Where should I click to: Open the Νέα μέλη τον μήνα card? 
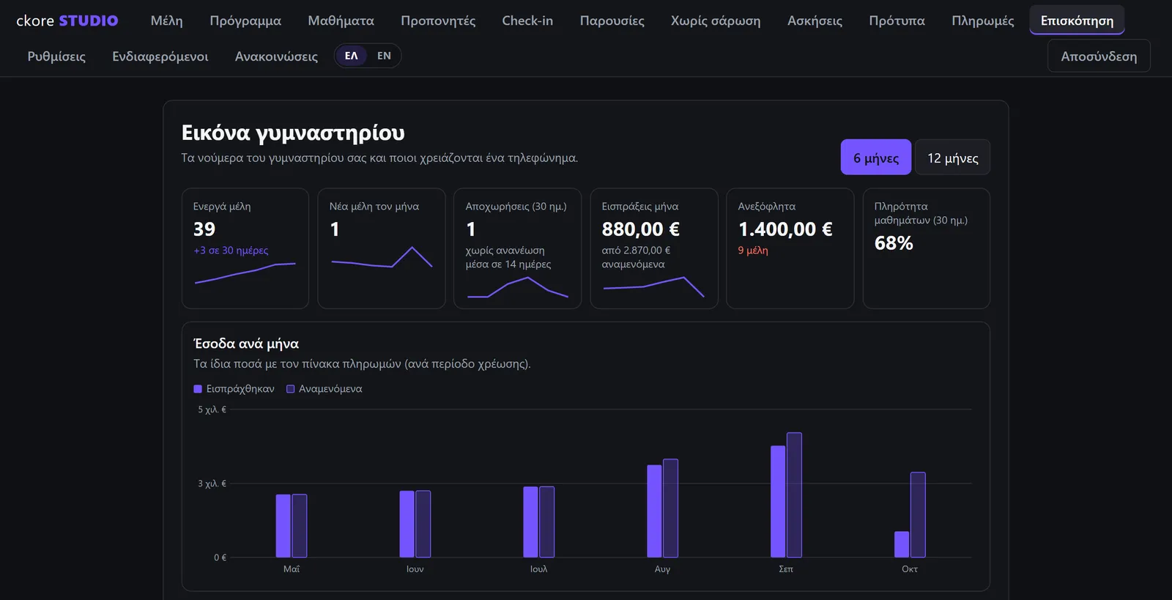tap(382, 248)
